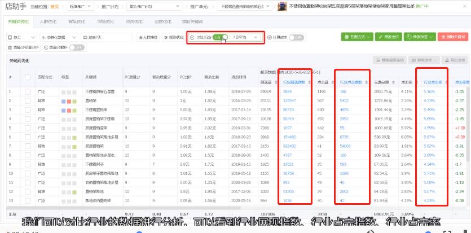The image size is (471, 233).
Task: Click the keyword 不锈钢椅子 in row 9
Action: click(x=94, y=164)
